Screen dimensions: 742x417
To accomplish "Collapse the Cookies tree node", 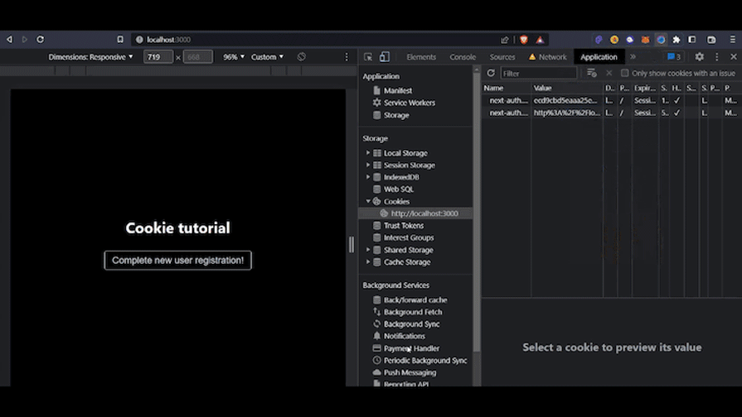I will coord(368,201).
